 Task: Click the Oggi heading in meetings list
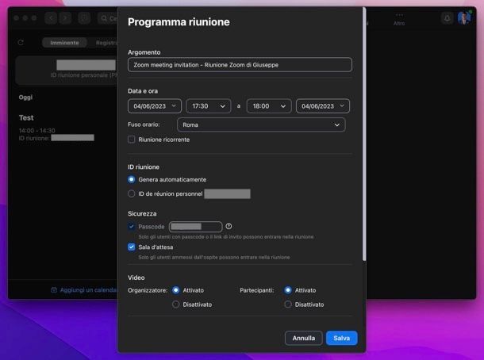point(25,98)
